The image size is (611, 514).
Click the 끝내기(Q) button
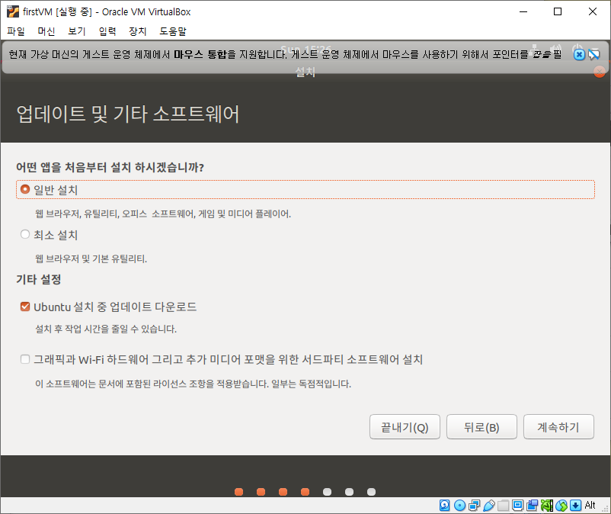(405, 427)
